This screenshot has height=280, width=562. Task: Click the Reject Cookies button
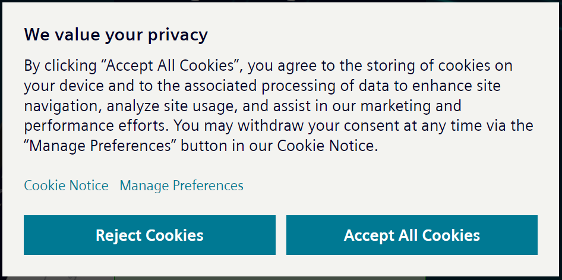149,235
